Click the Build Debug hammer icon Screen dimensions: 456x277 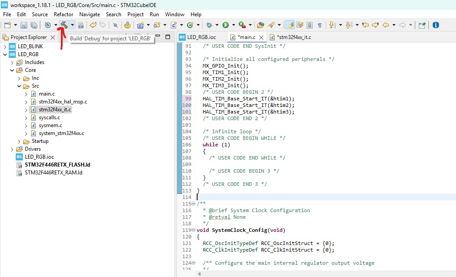pos(64,25)
